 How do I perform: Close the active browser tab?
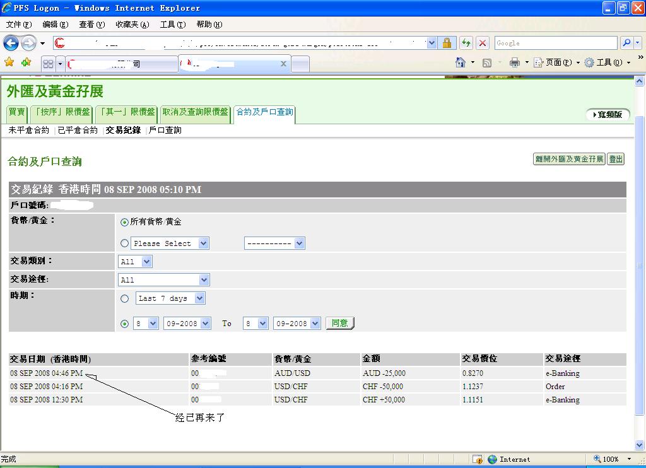click(x=283, y=64)
